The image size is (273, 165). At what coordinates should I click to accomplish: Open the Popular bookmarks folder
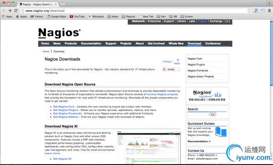pyautogui.click(x=128, y=16)
